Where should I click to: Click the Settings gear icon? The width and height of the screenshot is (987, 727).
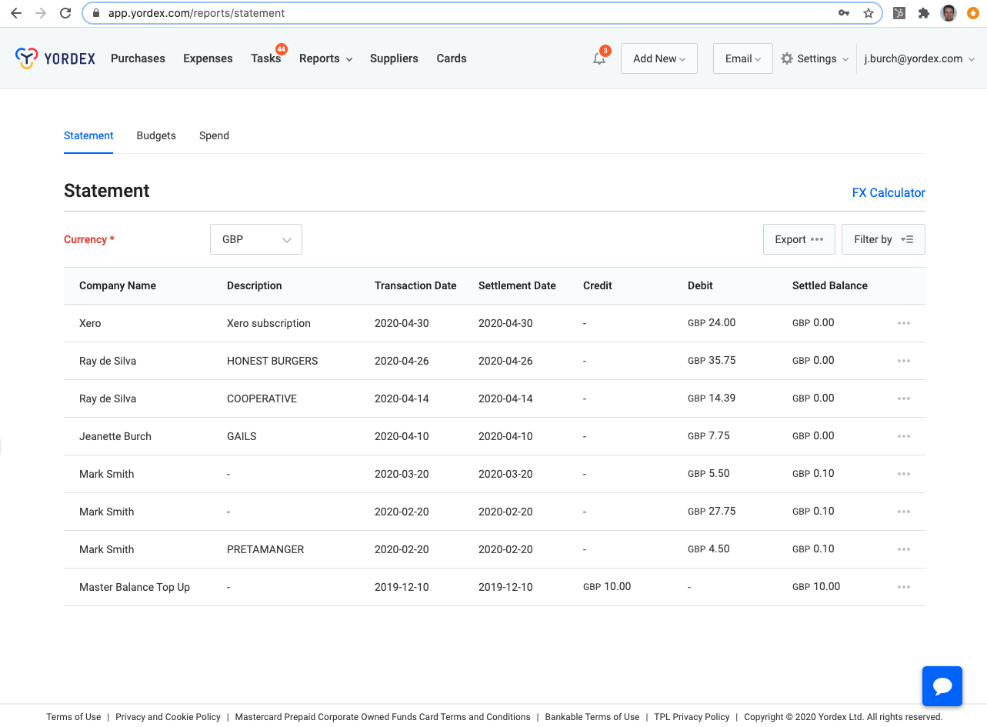pyautogui.click(x=787, y=58)
